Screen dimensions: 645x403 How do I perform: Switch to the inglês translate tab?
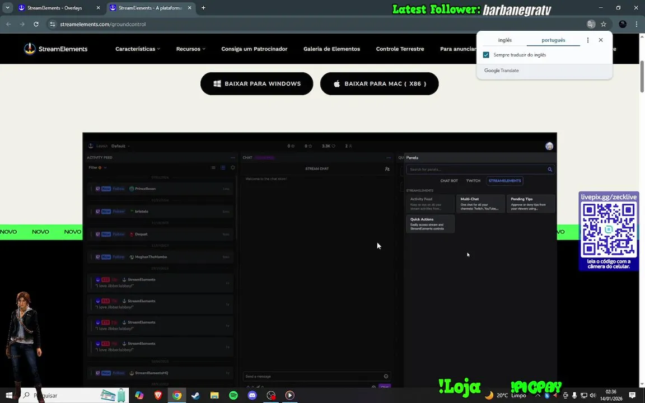pyautogui.click(x=504, y=40)
